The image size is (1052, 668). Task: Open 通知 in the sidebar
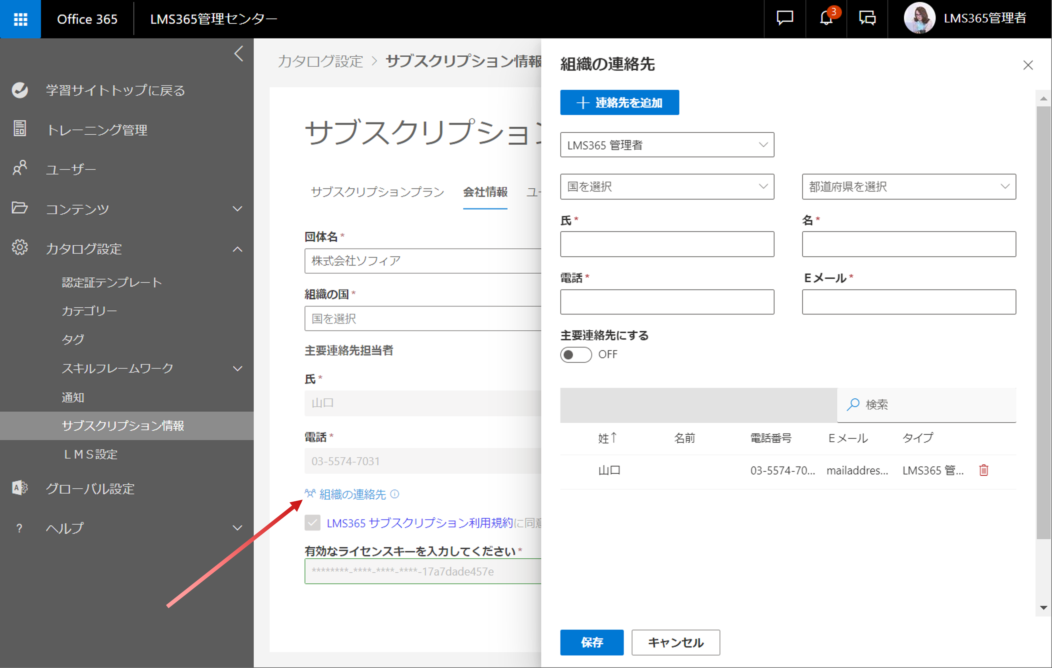point(73,398)
